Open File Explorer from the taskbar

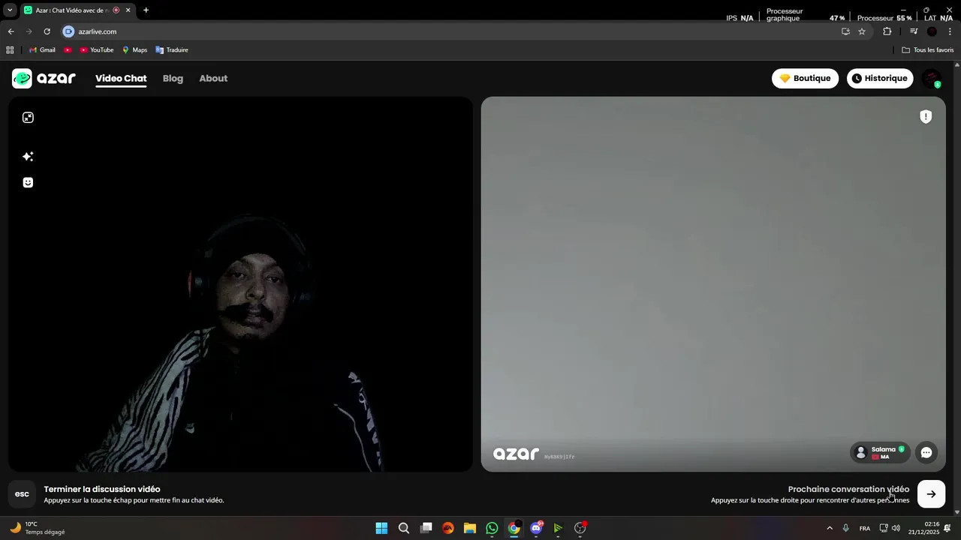pos(470,528)
